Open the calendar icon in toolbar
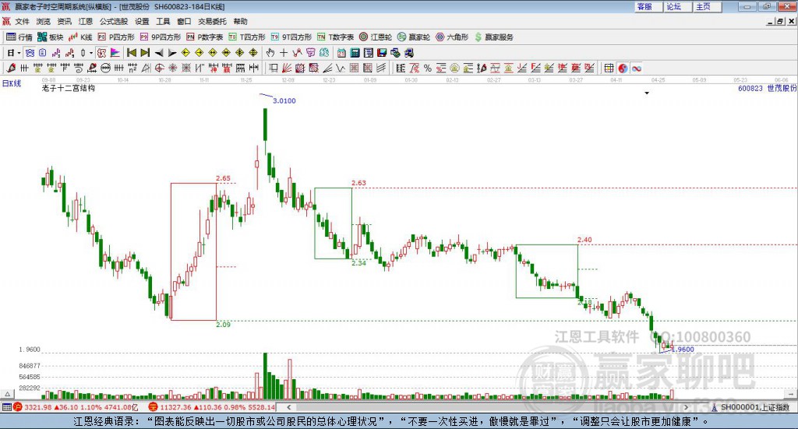 coord(341,53)
